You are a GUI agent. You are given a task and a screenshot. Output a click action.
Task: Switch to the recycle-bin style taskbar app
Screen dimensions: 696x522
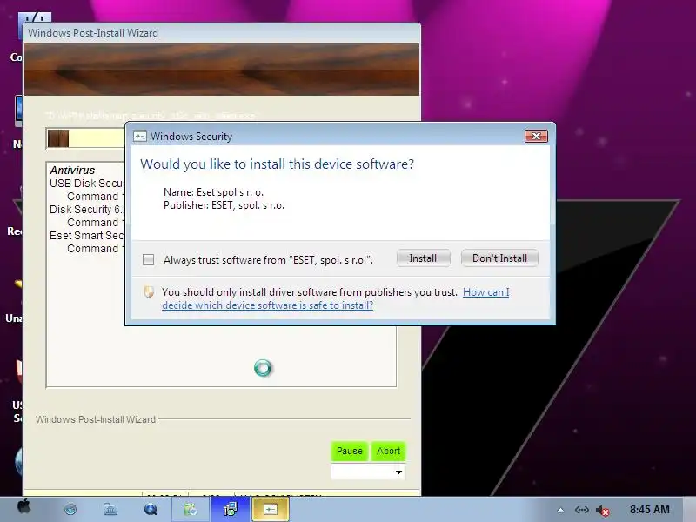(x=191, y=509)
